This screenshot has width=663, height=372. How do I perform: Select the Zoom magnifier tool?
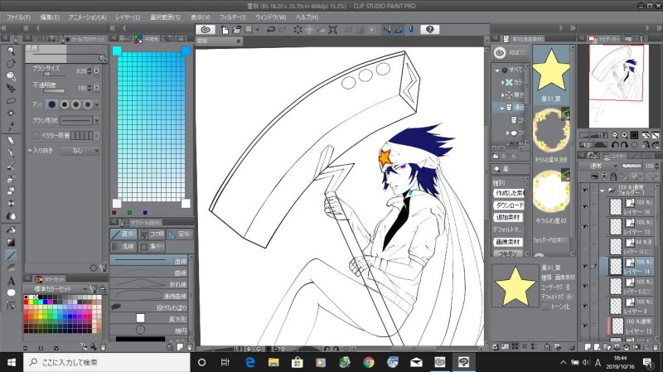[x=11, y=51]
